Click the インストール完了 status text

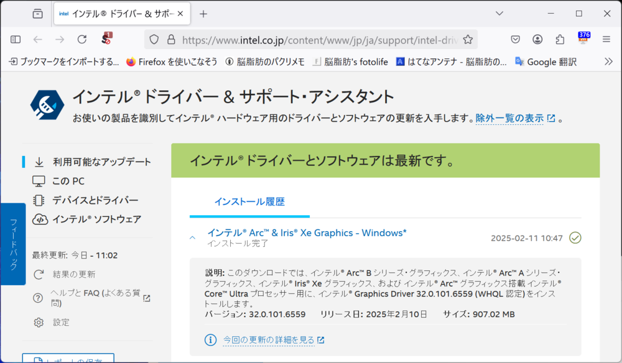click(238, 243)
